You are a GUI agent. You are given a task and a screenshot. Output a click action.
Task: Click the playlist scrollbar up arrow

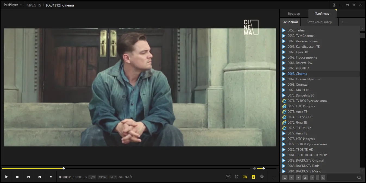point(362,28)
